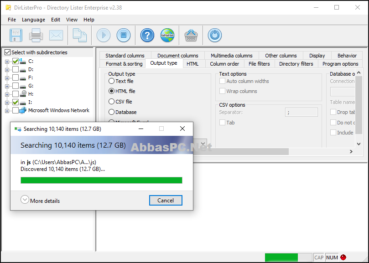The image size is (369, 263).
Task: Click the options panel scroll up arrow
Action: (359, 72)
